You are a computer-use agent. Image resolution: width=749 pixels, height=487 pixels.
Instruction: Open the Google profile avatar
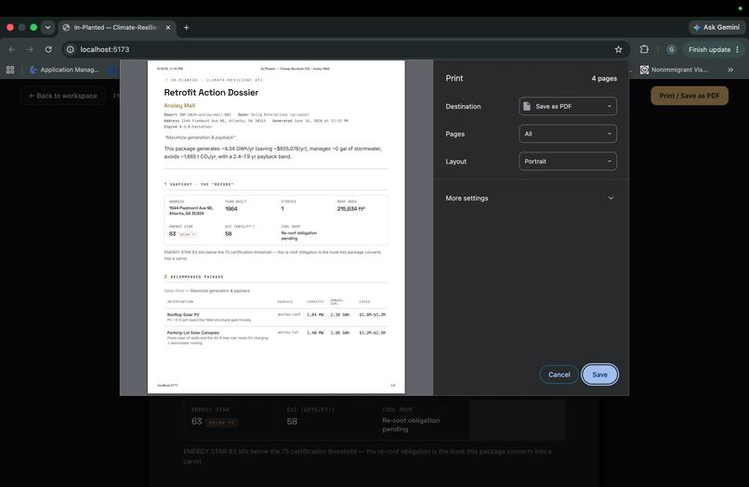[x=671, y=49]
